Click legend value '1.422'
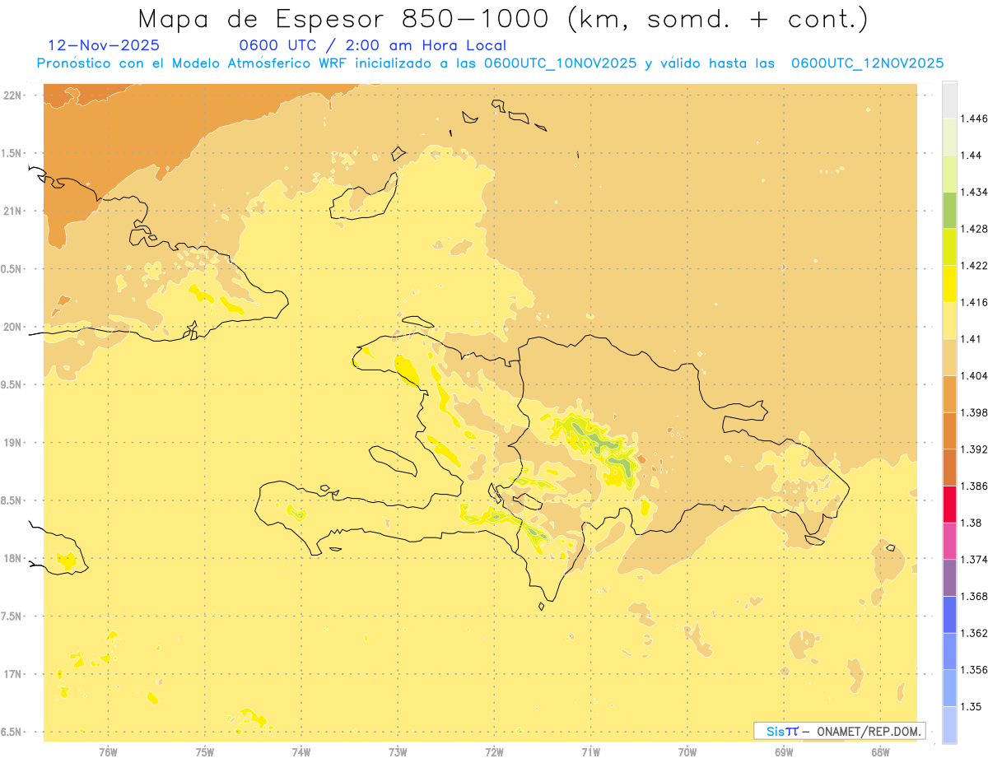The height and width of the screenshot is (763, 988). point(975,265)
